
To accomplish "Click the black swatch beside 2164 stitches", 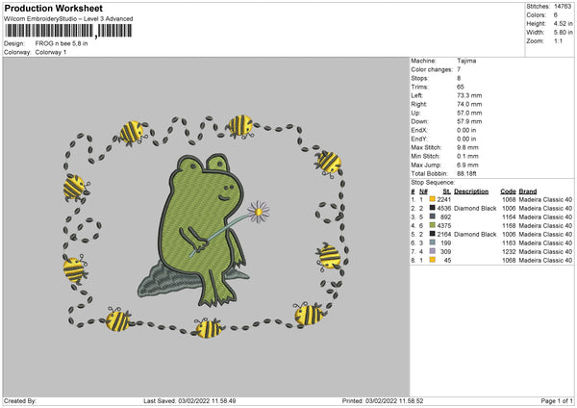I will tap(432, 234).
